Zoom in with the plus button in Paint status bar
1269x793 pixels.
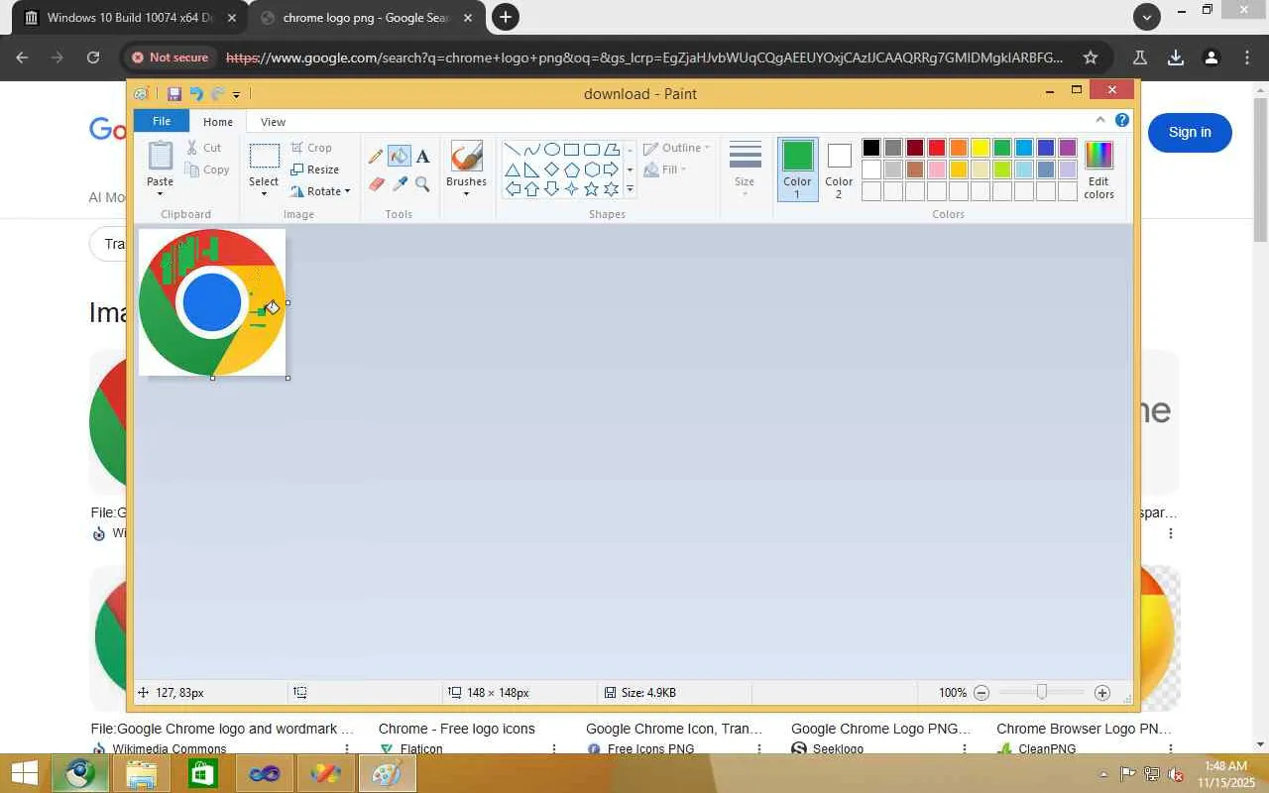click(x=1102, y=693)
